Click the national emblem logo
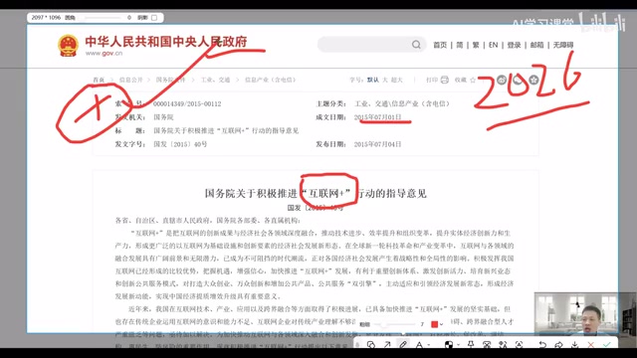The width and height of the screenshot is (637, 358). [x=68, y=46]
